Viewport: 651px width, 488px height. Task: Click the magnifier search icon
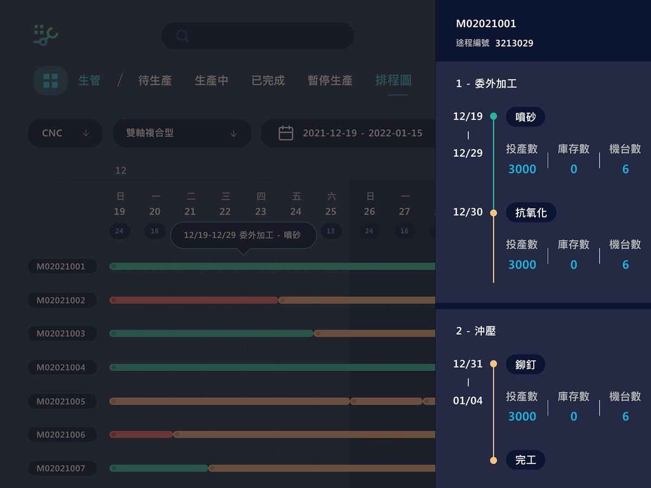(x=182, y=36)
